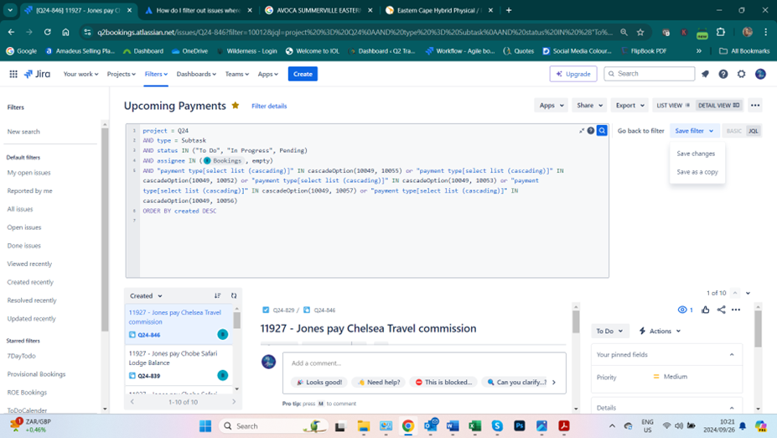Image resolution: width=777 pixels, height=438 pixels.
Task: Click the Save filter button
Action: point(694,131)
